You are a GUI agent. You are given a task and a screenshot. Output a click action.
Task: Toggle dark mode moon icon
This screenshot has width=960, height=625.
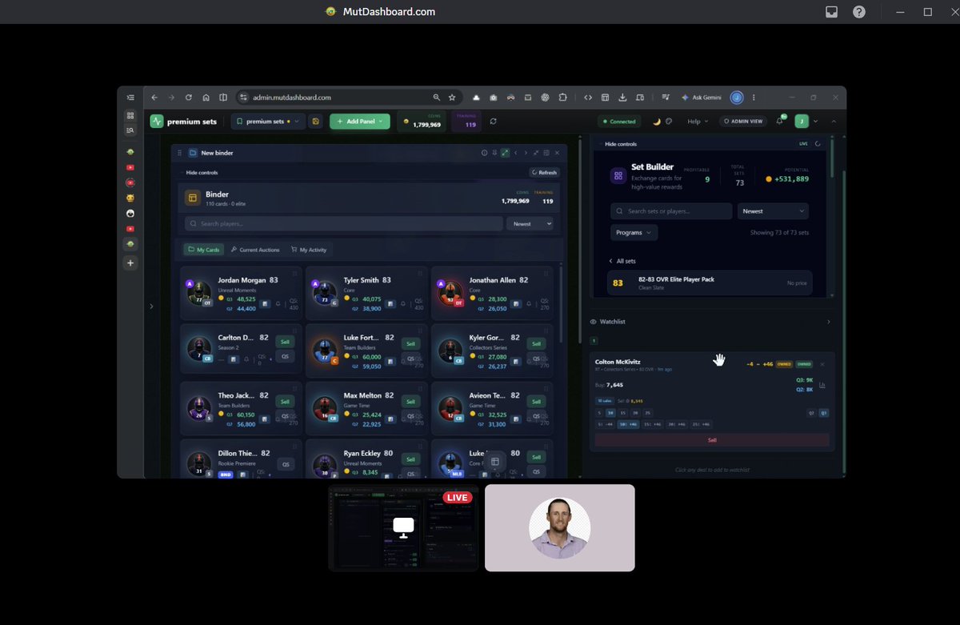pyautogui.click(x=657, y=122)
